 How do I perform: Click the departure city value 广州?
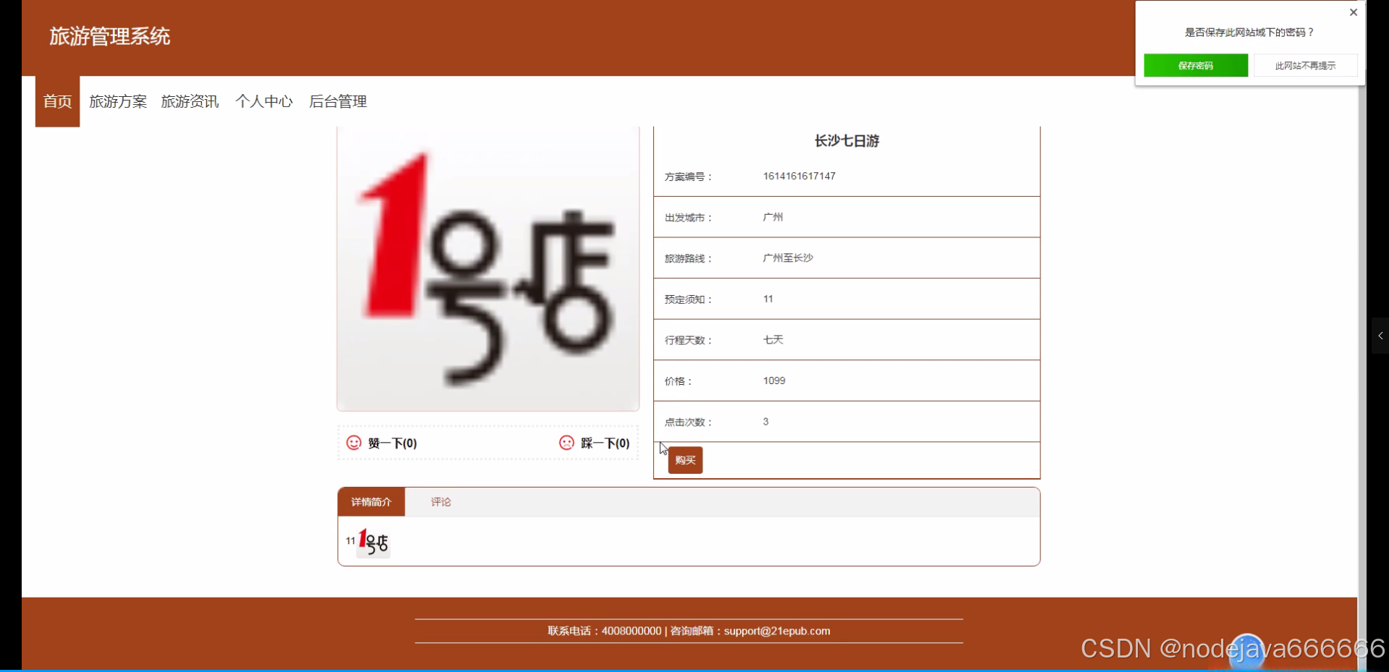coord(773,217)
